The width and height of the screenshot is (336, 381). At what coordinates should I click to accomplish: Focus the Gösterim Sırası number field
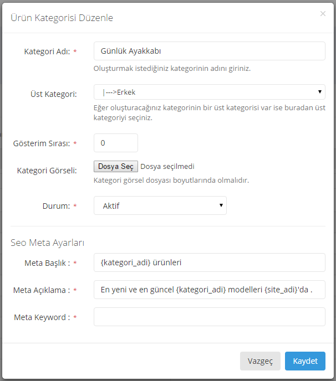pyautogui.click(x=115, y=143)
